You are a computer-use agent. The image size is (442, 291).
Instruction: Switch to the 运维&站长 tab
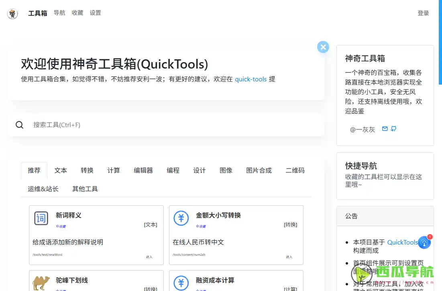pos(43,189)
